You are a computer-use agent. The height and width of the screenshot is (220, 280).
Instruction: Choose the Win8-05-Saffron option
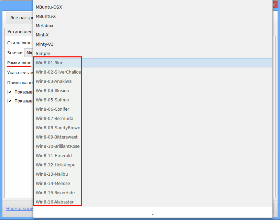coord(153,100)
